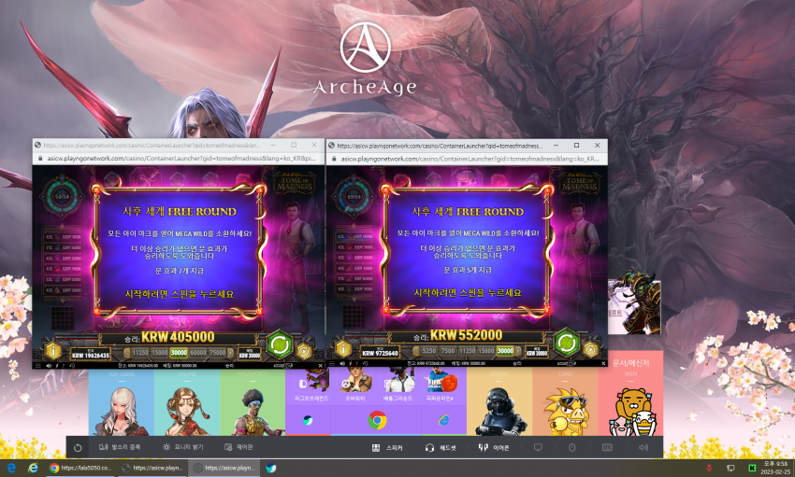Open the TOP GAME category tile
This screenshot has height=477, width=795.
[x=122, y=402]
